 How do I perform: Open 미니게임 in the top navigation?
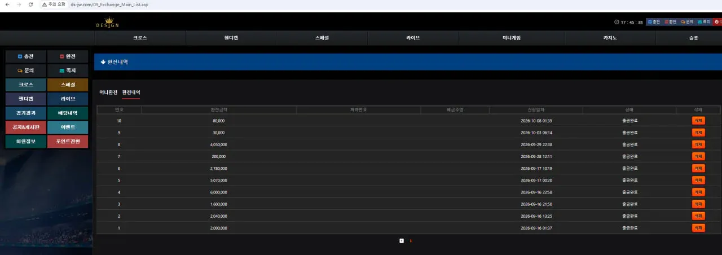pyautogui.click(x=512, y=38)
